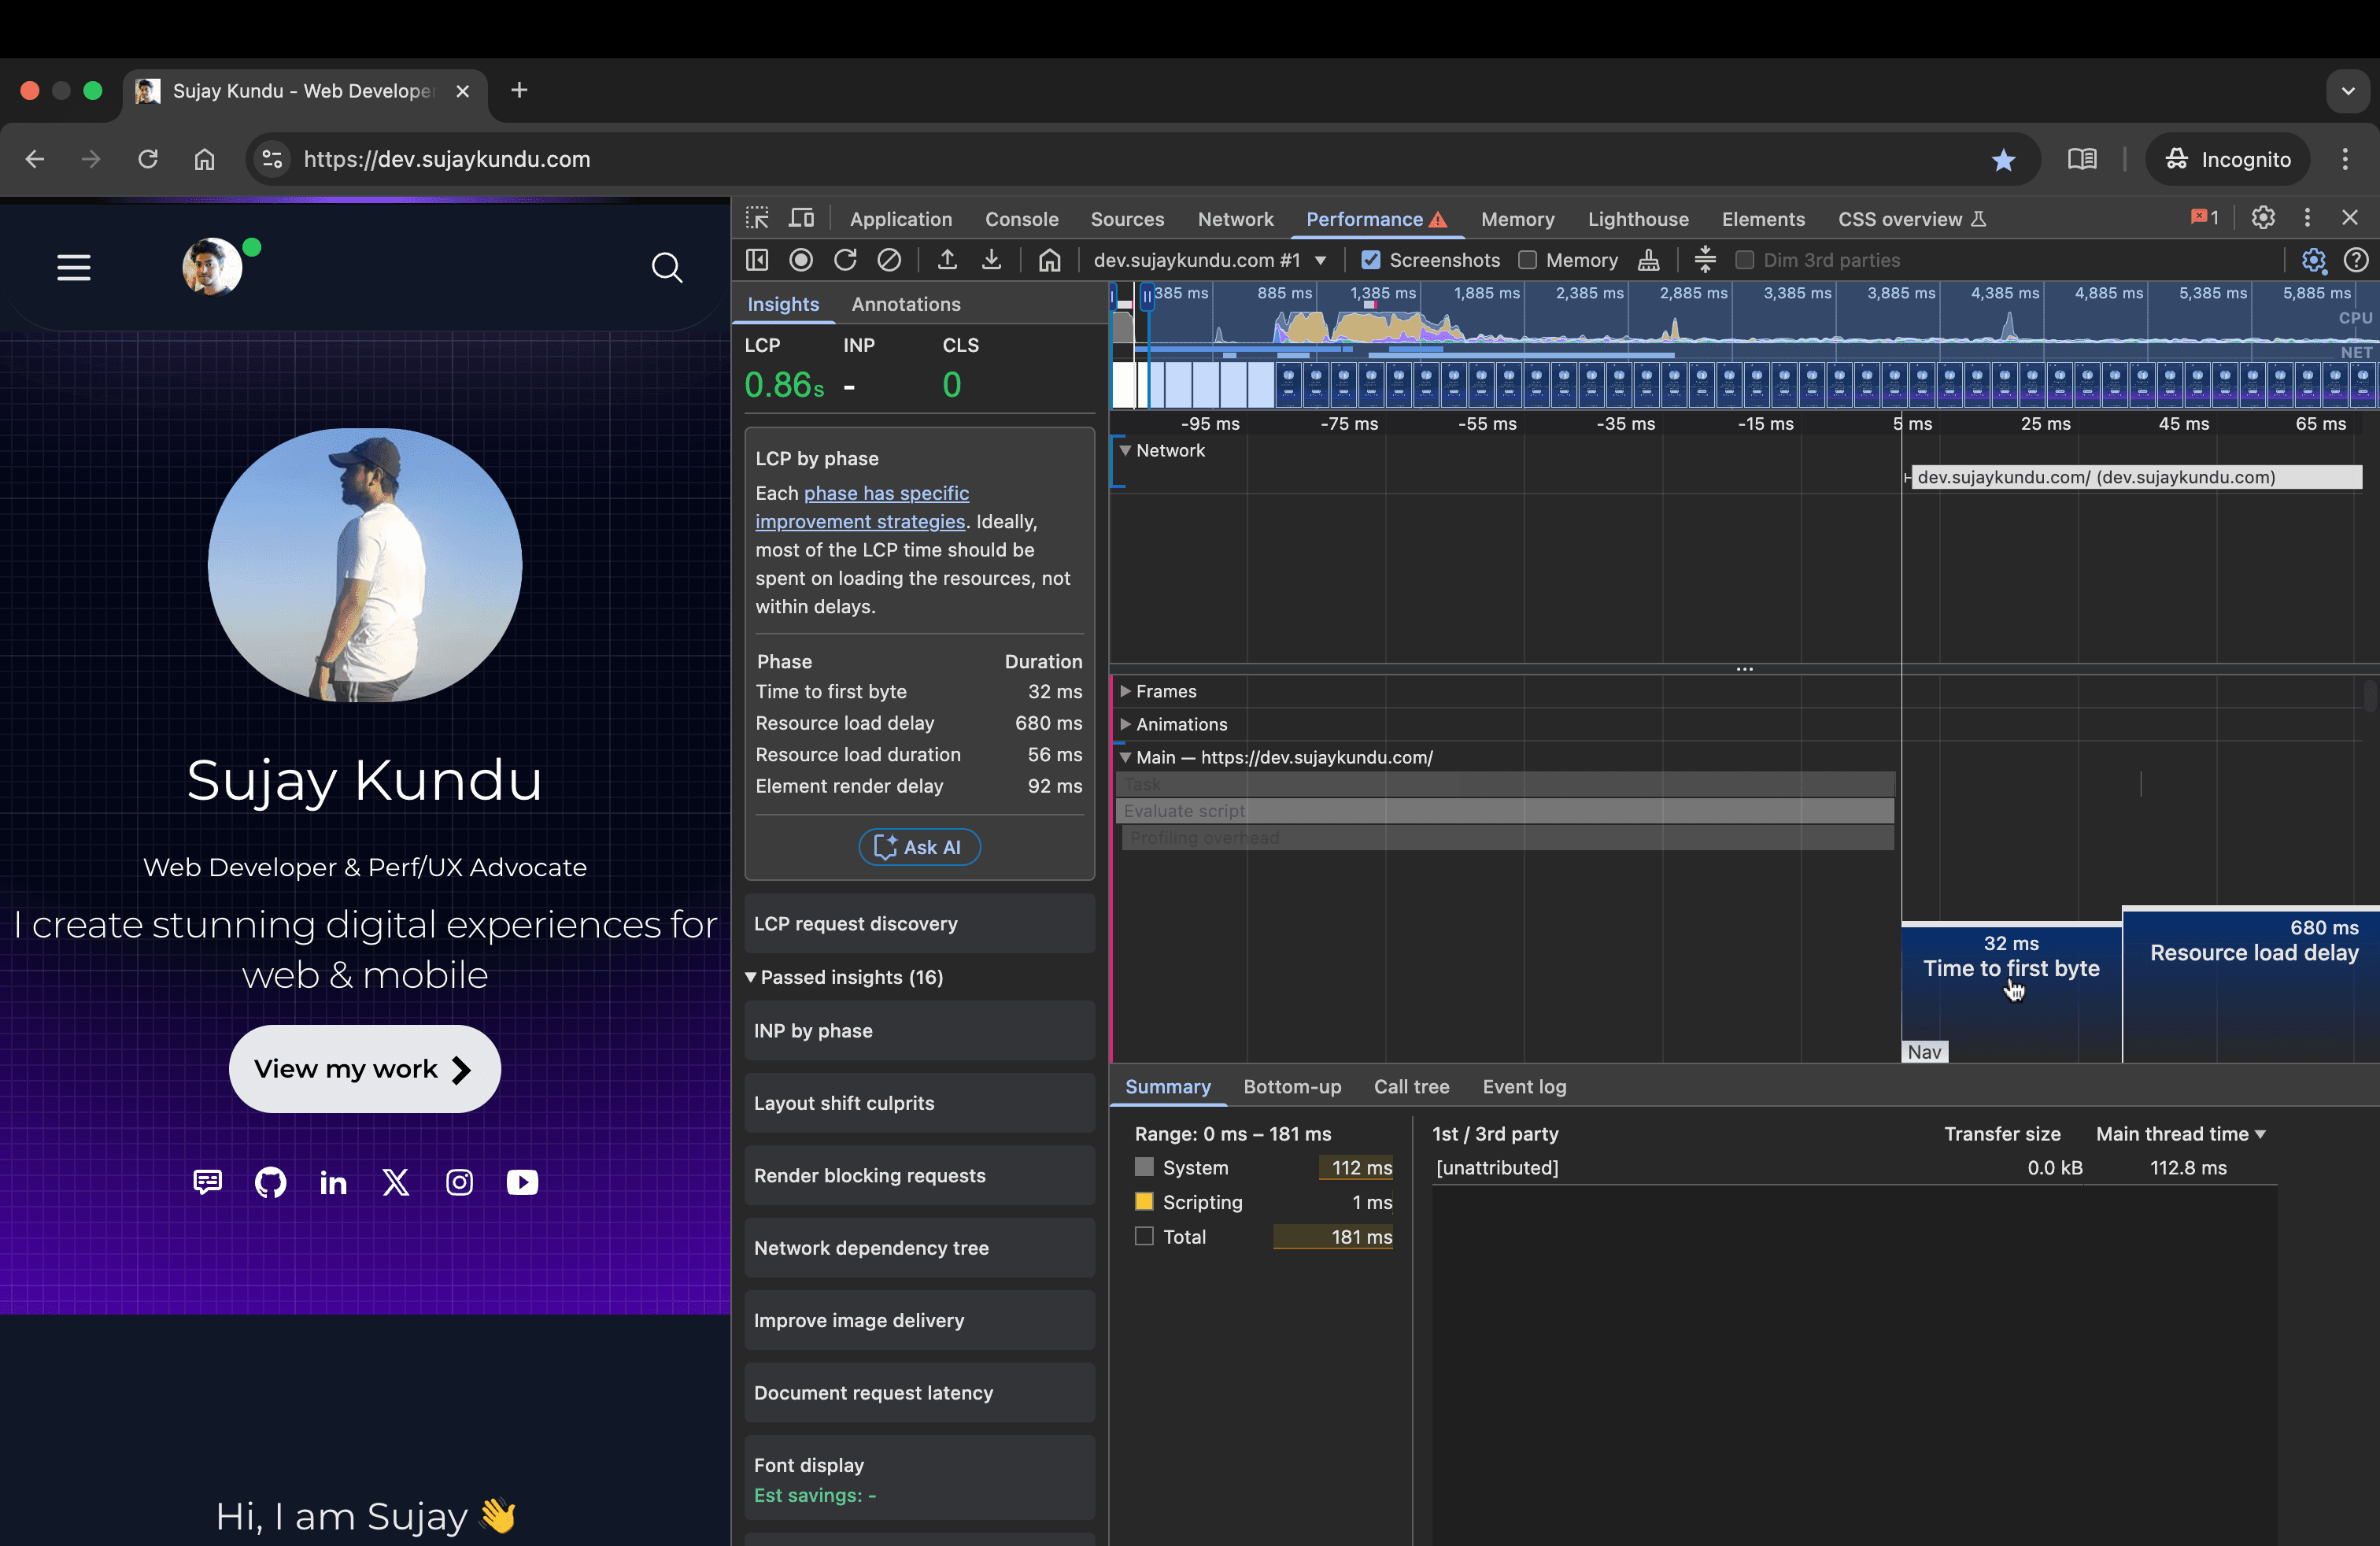Enable the Memory checkbox
The image size is (2380, 1546).
1527,260
